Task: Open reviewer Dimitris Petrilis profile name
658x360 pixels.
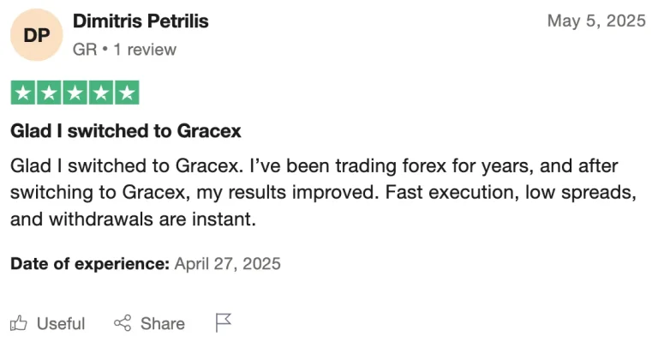Action: 141,21
